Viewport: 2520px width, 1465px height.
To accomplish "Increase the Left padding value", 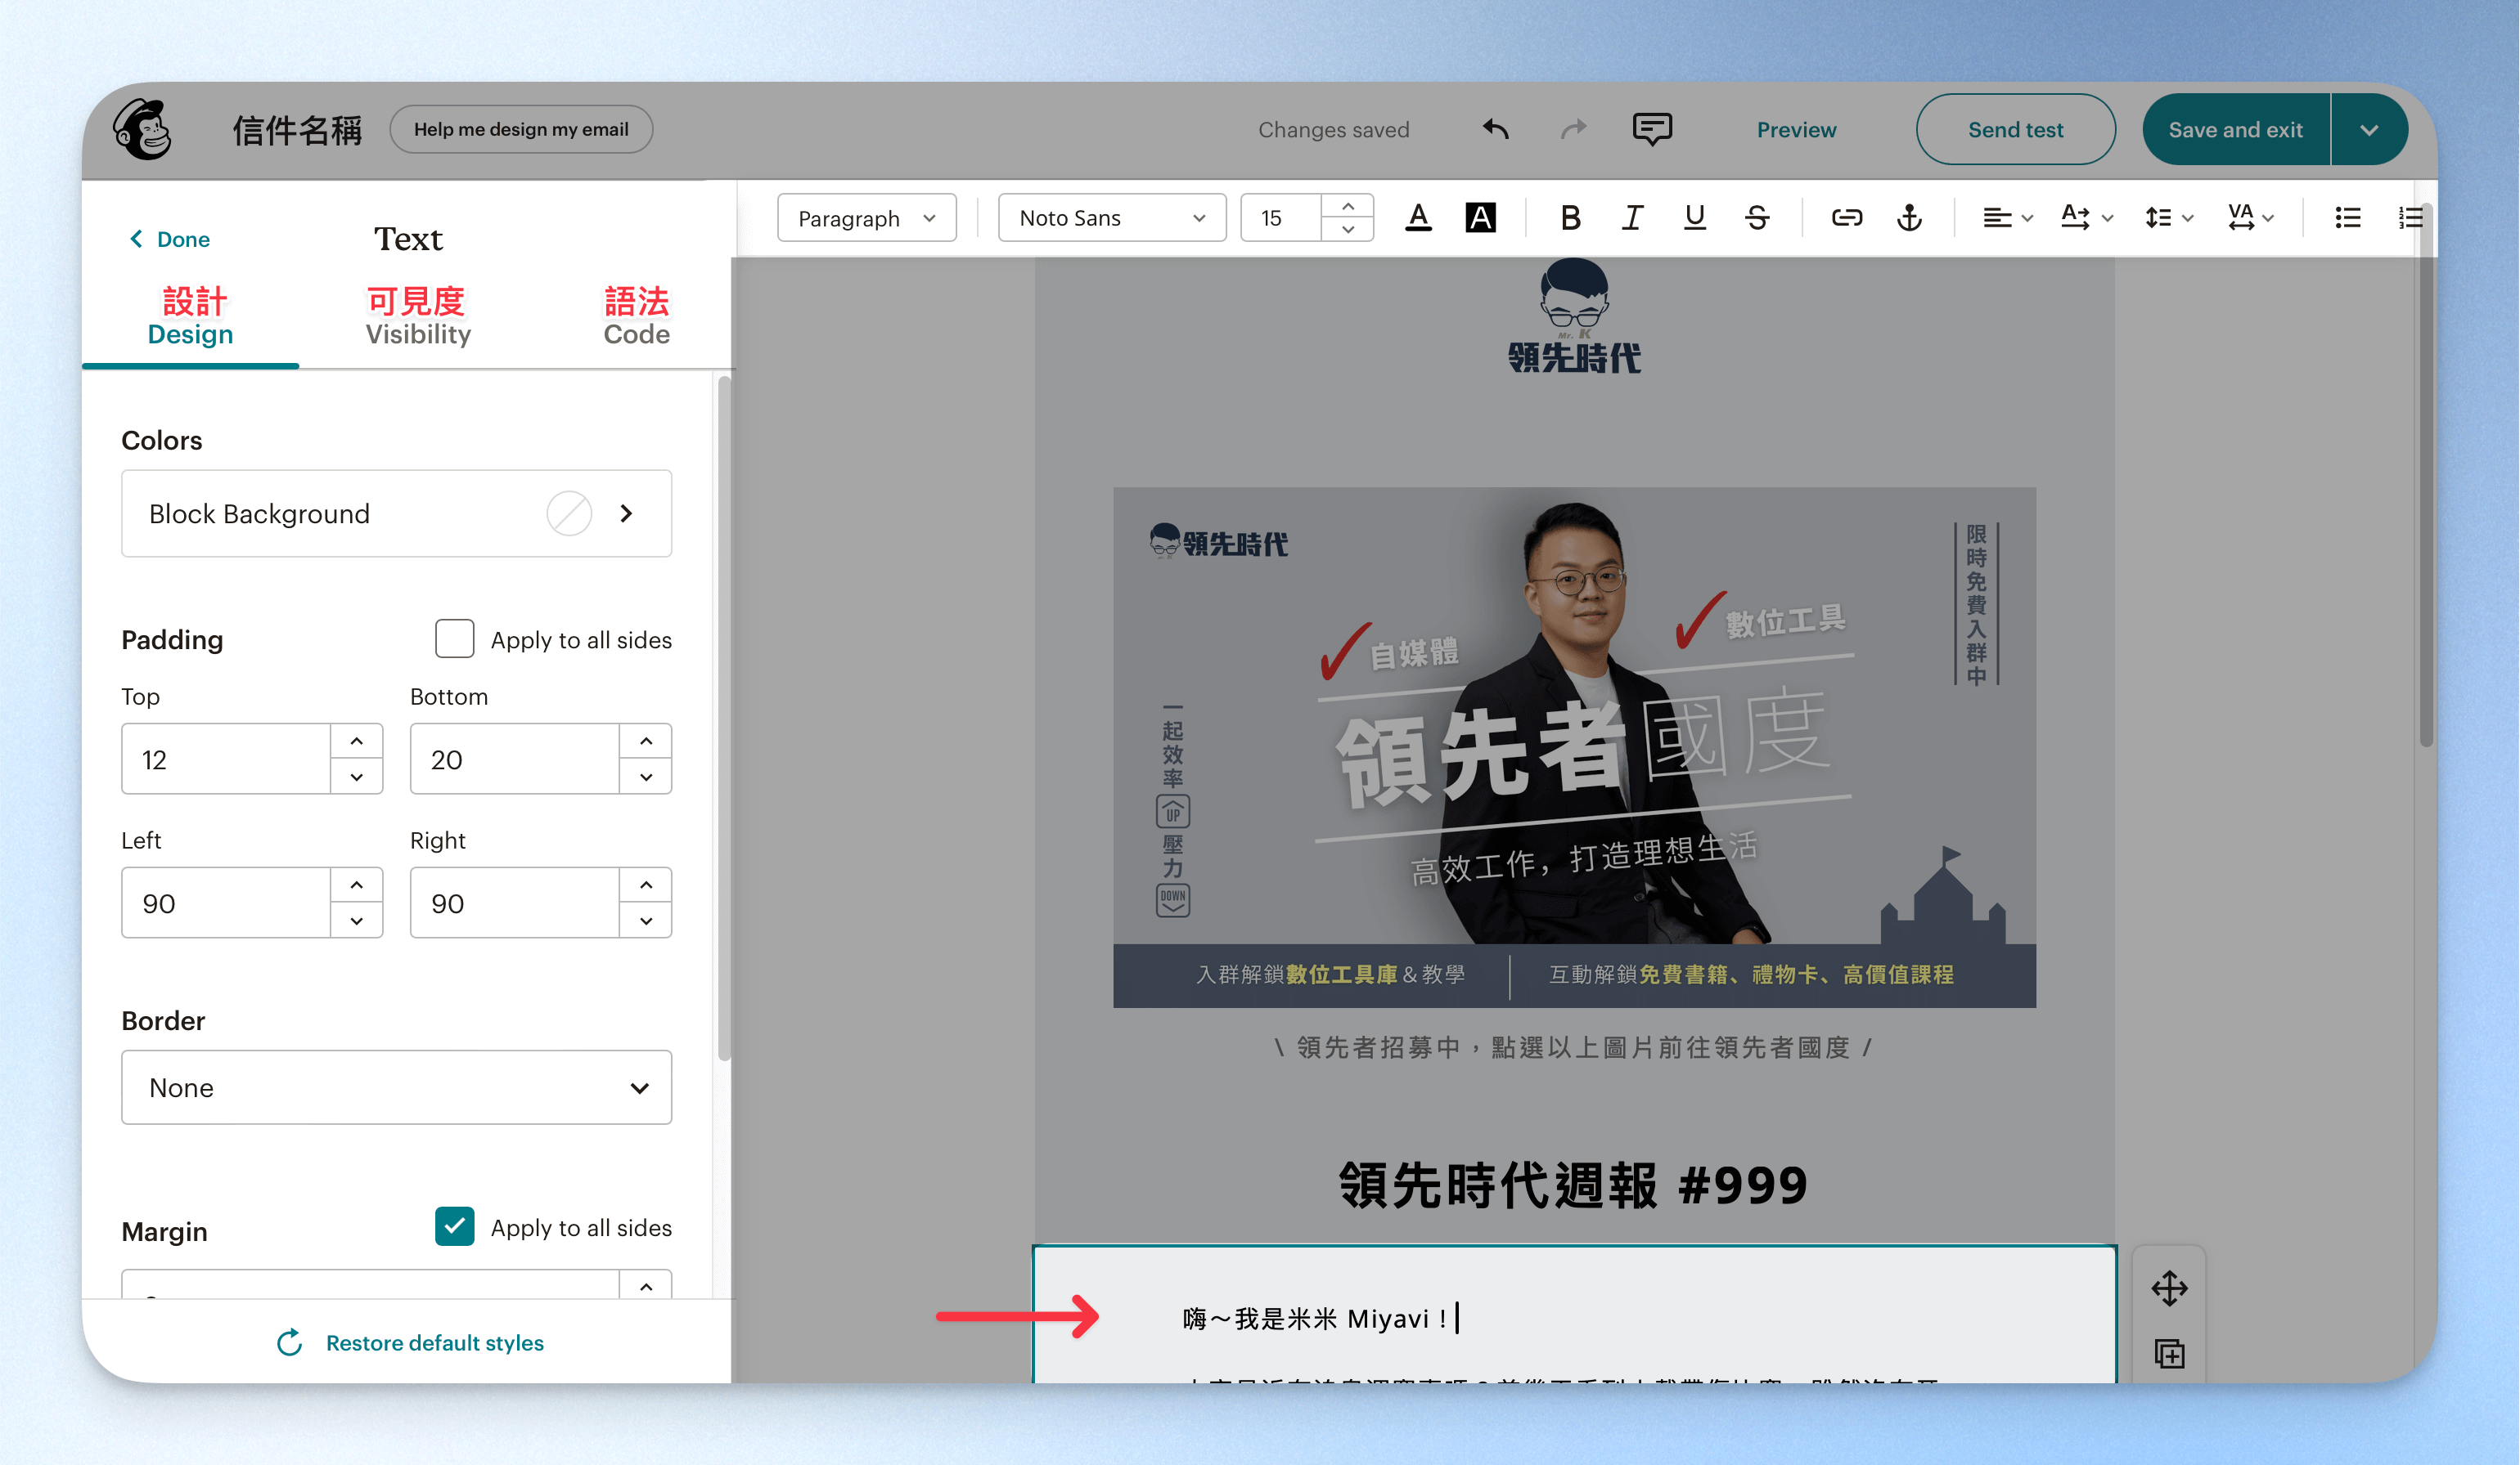I will [357, 885].
